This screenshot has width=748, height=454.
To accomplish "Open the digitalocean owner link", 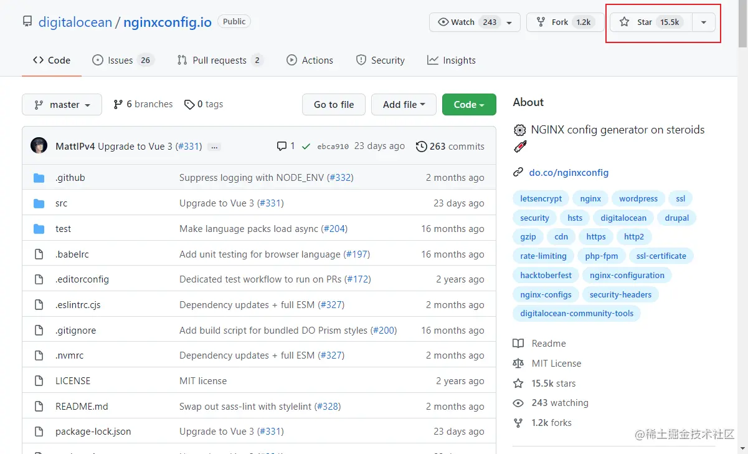I will [75, 22].
